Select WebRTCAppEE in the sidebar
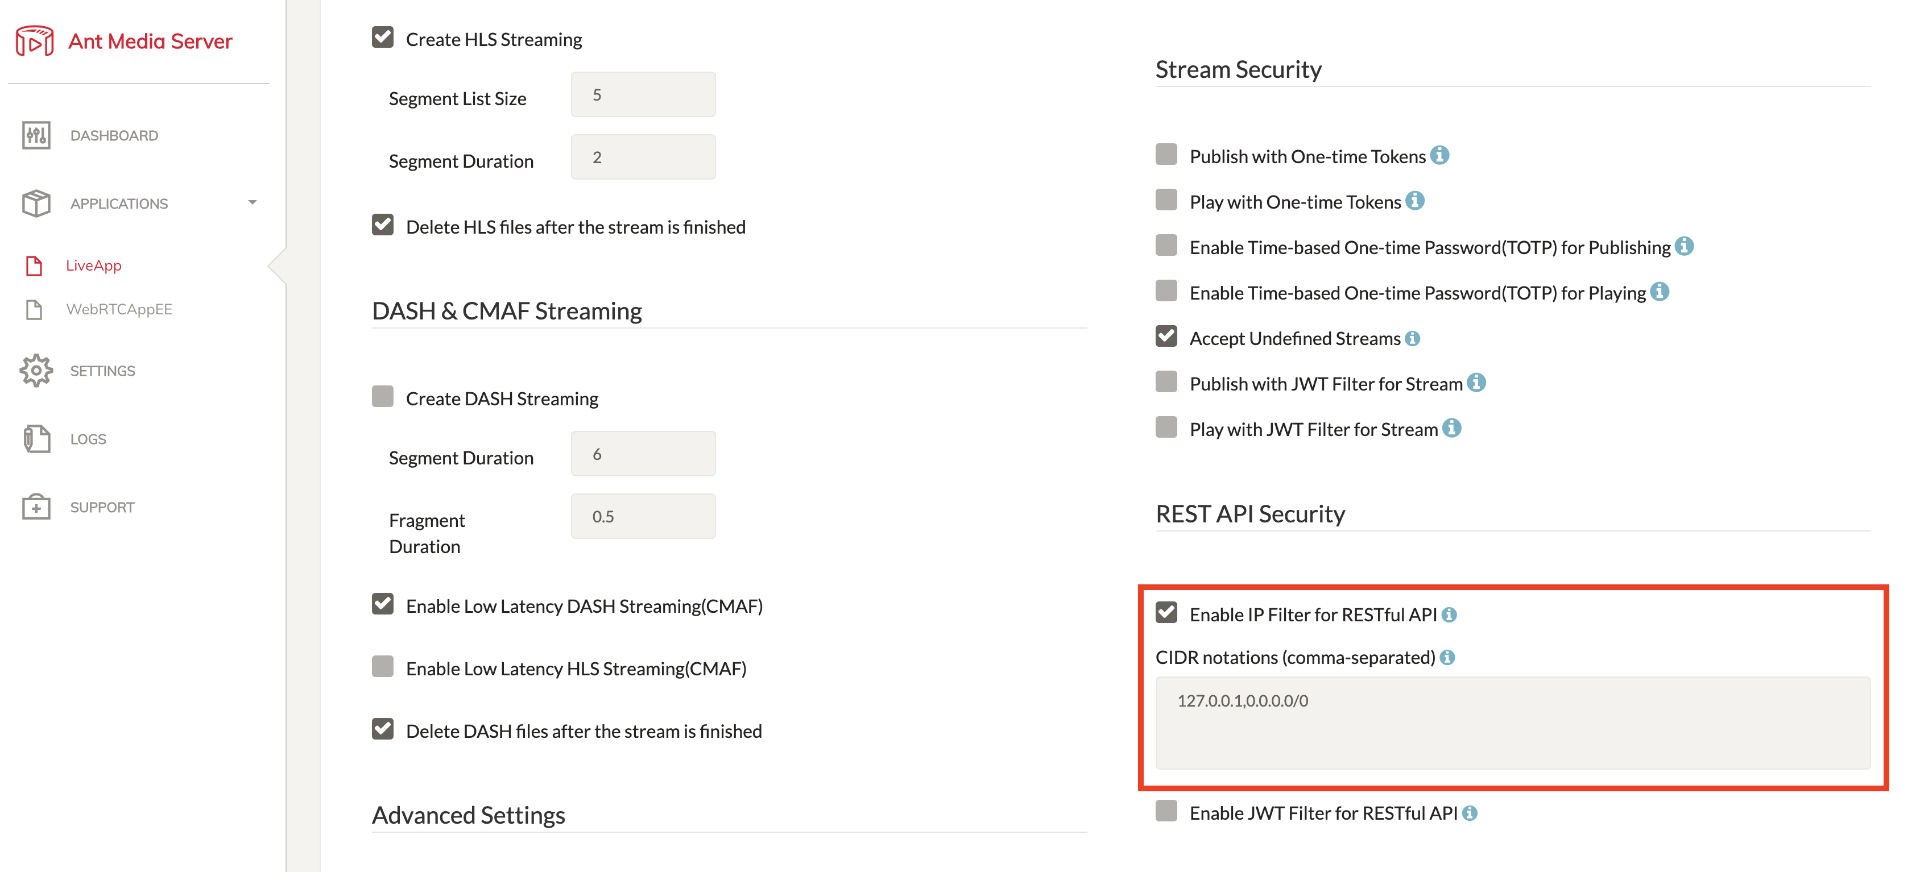The width and height of the screenshot is (1920, 872). pyautogui.click(x=119, y=309)
